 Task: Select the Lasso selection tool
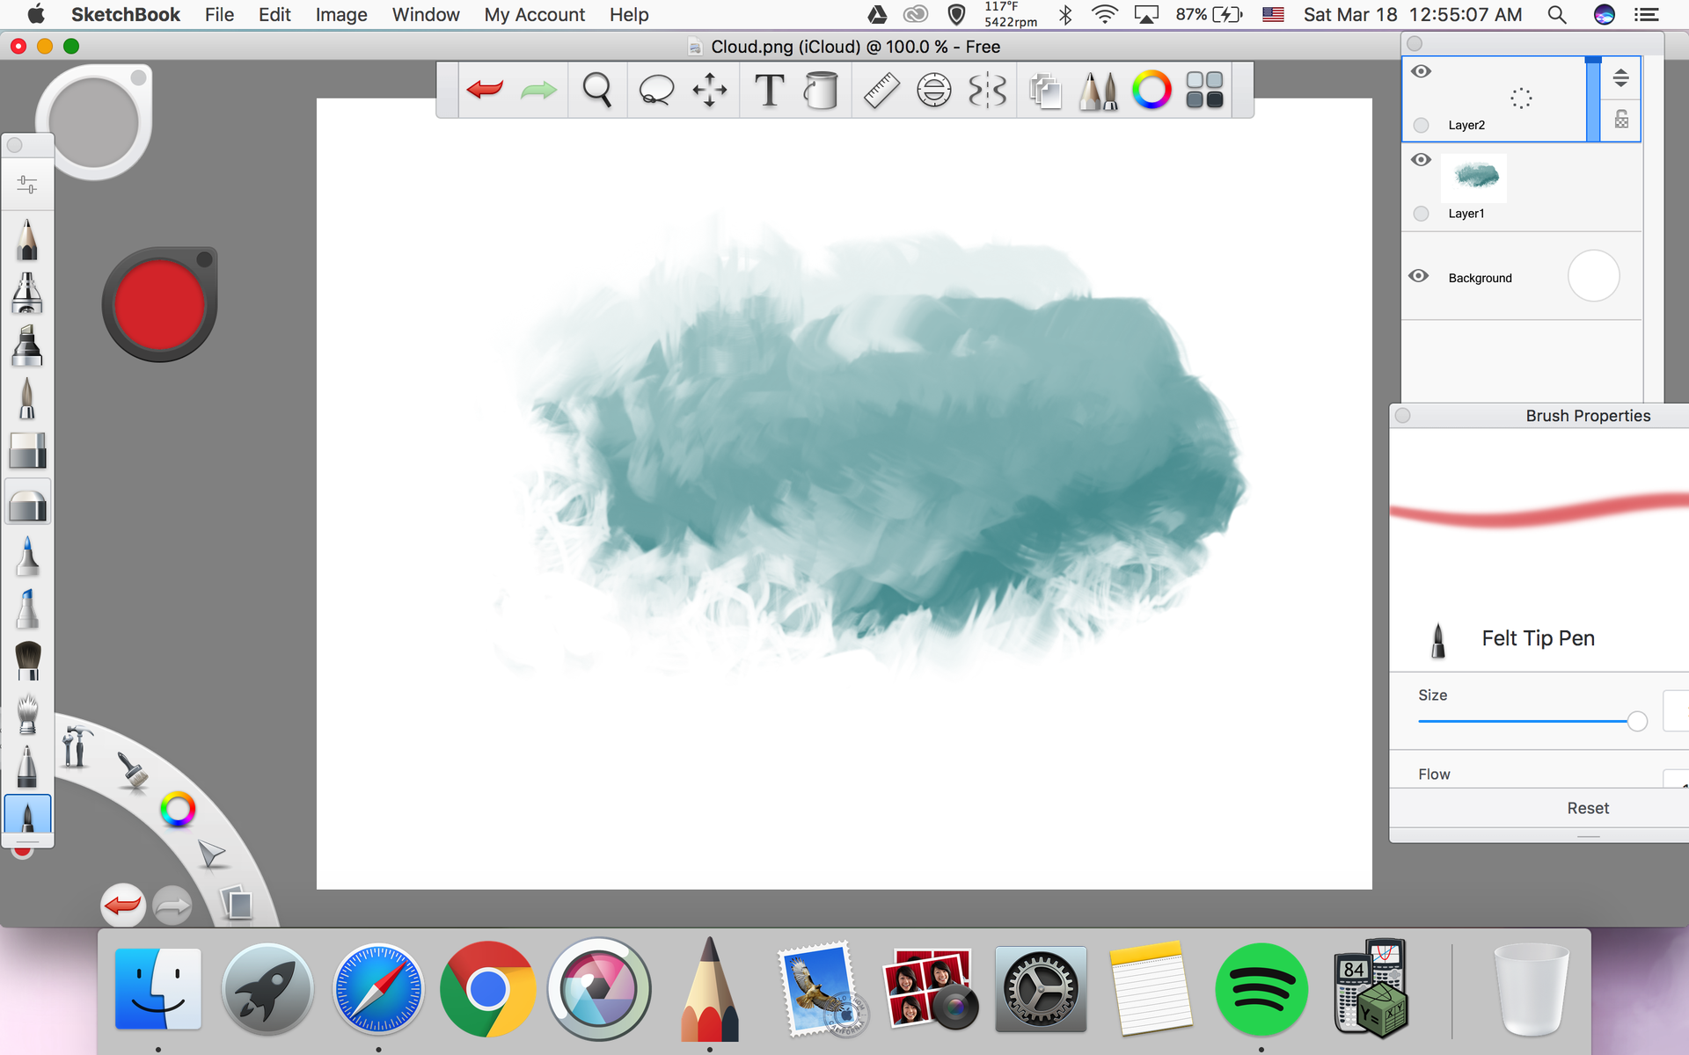[x=656, y=90]
